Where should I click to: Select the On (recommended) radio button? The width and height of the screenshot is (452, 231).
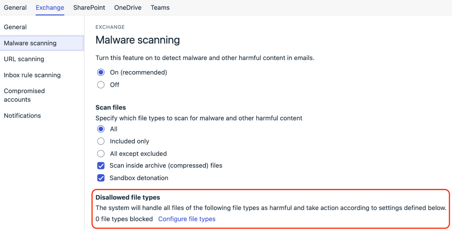tap(101, 72)
